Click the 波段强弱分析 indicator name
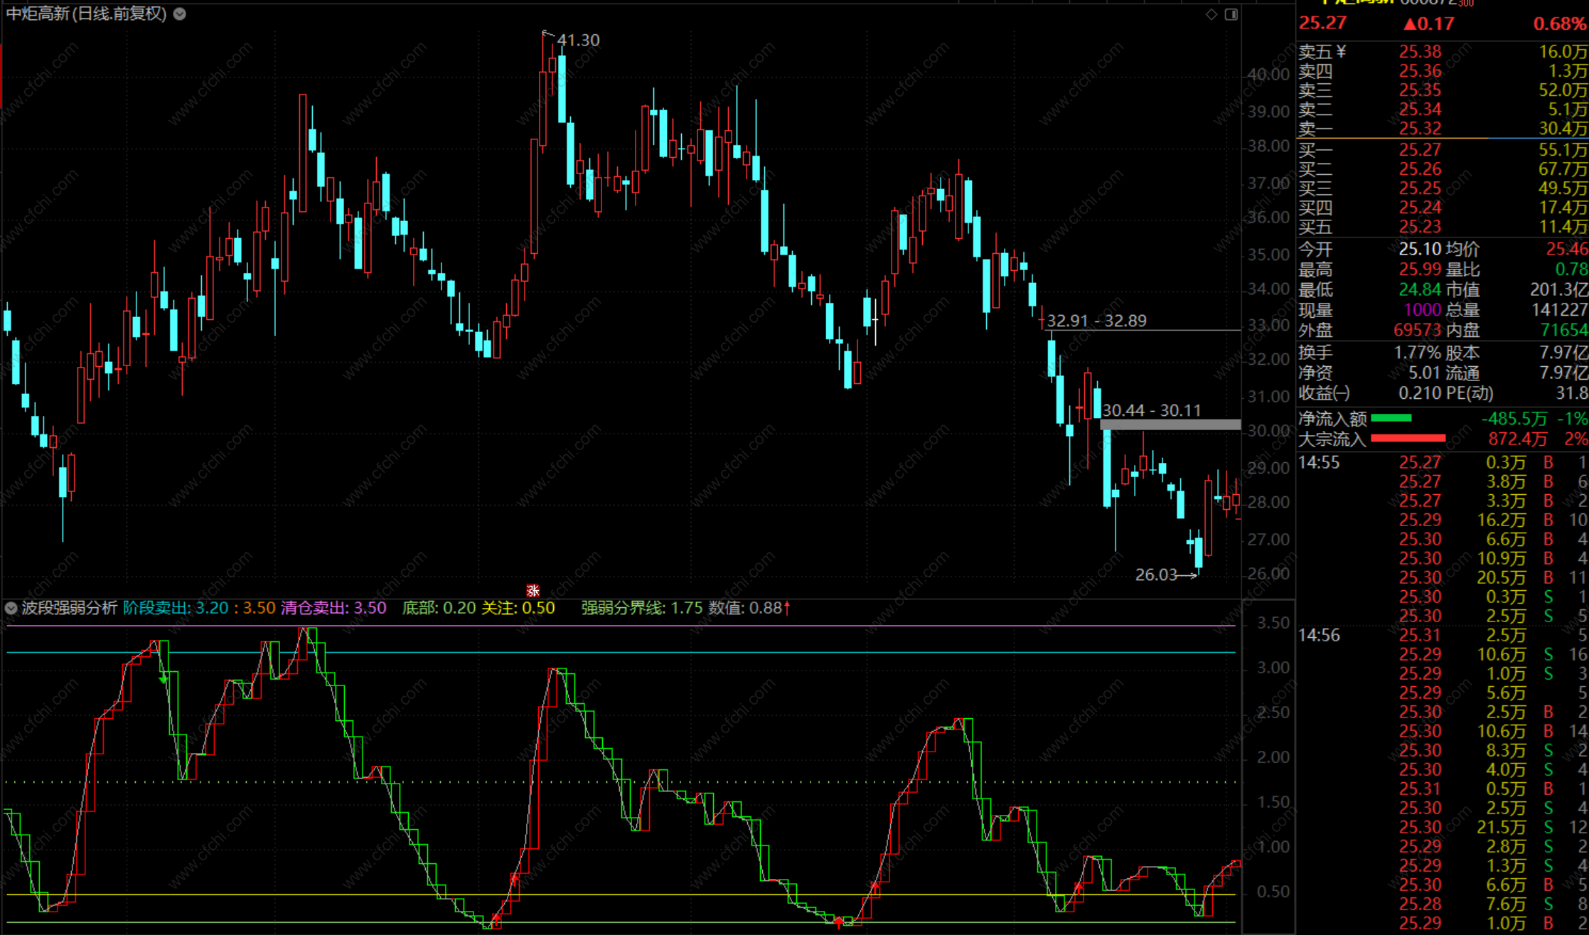 (x=69, y=608)
